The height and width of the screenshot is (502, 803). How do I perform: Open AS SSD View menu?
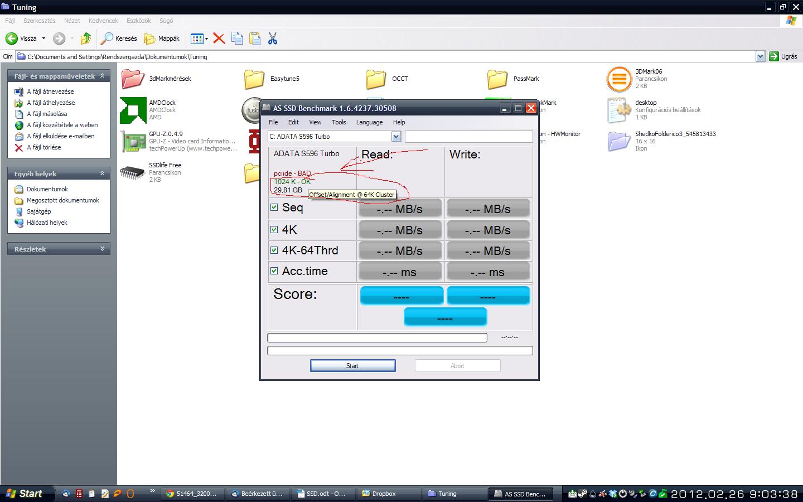(x=315, y=122)
